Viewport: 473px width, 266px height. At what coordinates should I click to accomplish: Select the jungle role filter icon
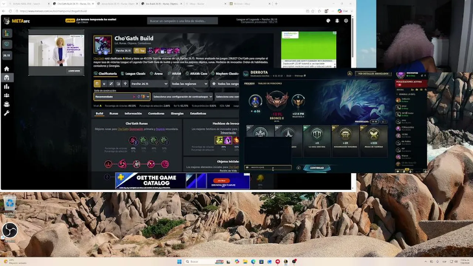tap(104, 84)
